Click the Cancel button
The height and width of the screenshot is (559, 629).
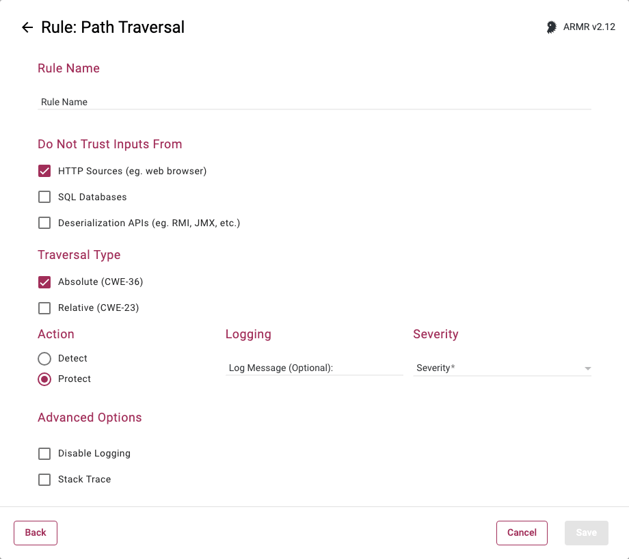tap(522, 532)
